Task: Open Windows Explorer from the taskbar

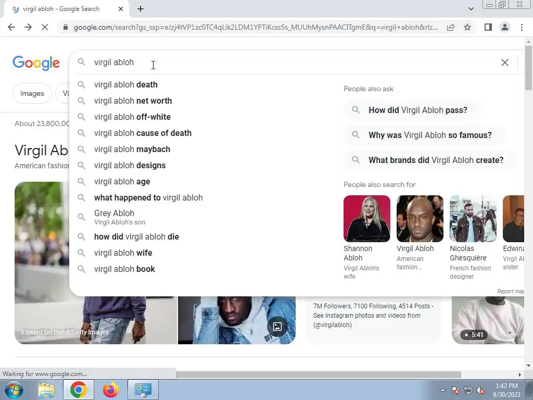Action: [46, 390]
